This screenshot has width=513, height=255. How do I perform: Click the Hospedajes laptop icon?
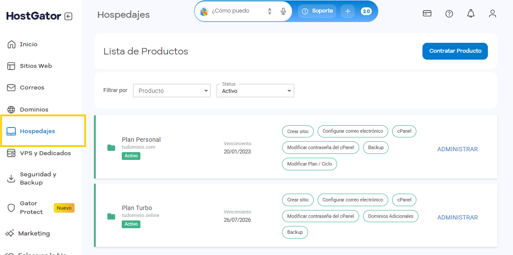tap(11, 131)
